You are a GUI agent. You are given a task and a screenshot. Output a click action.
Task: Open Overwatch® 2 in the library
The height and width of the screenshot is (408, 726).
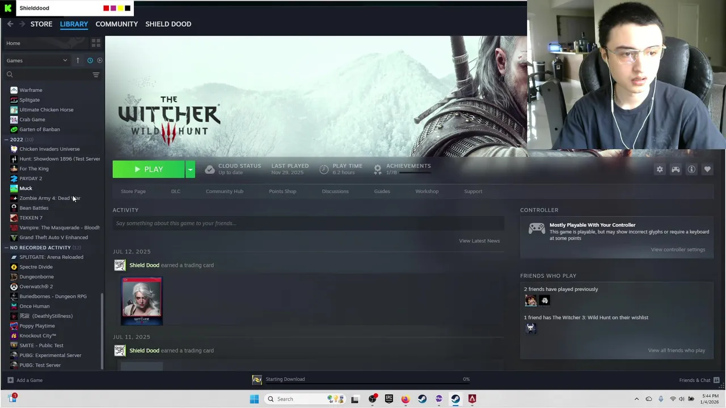(36, 287)
